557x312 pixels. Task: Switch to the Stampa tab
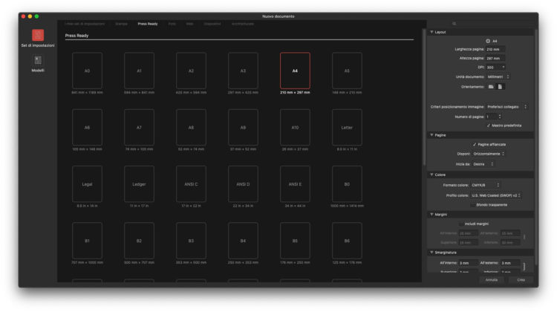pos(121,24)
